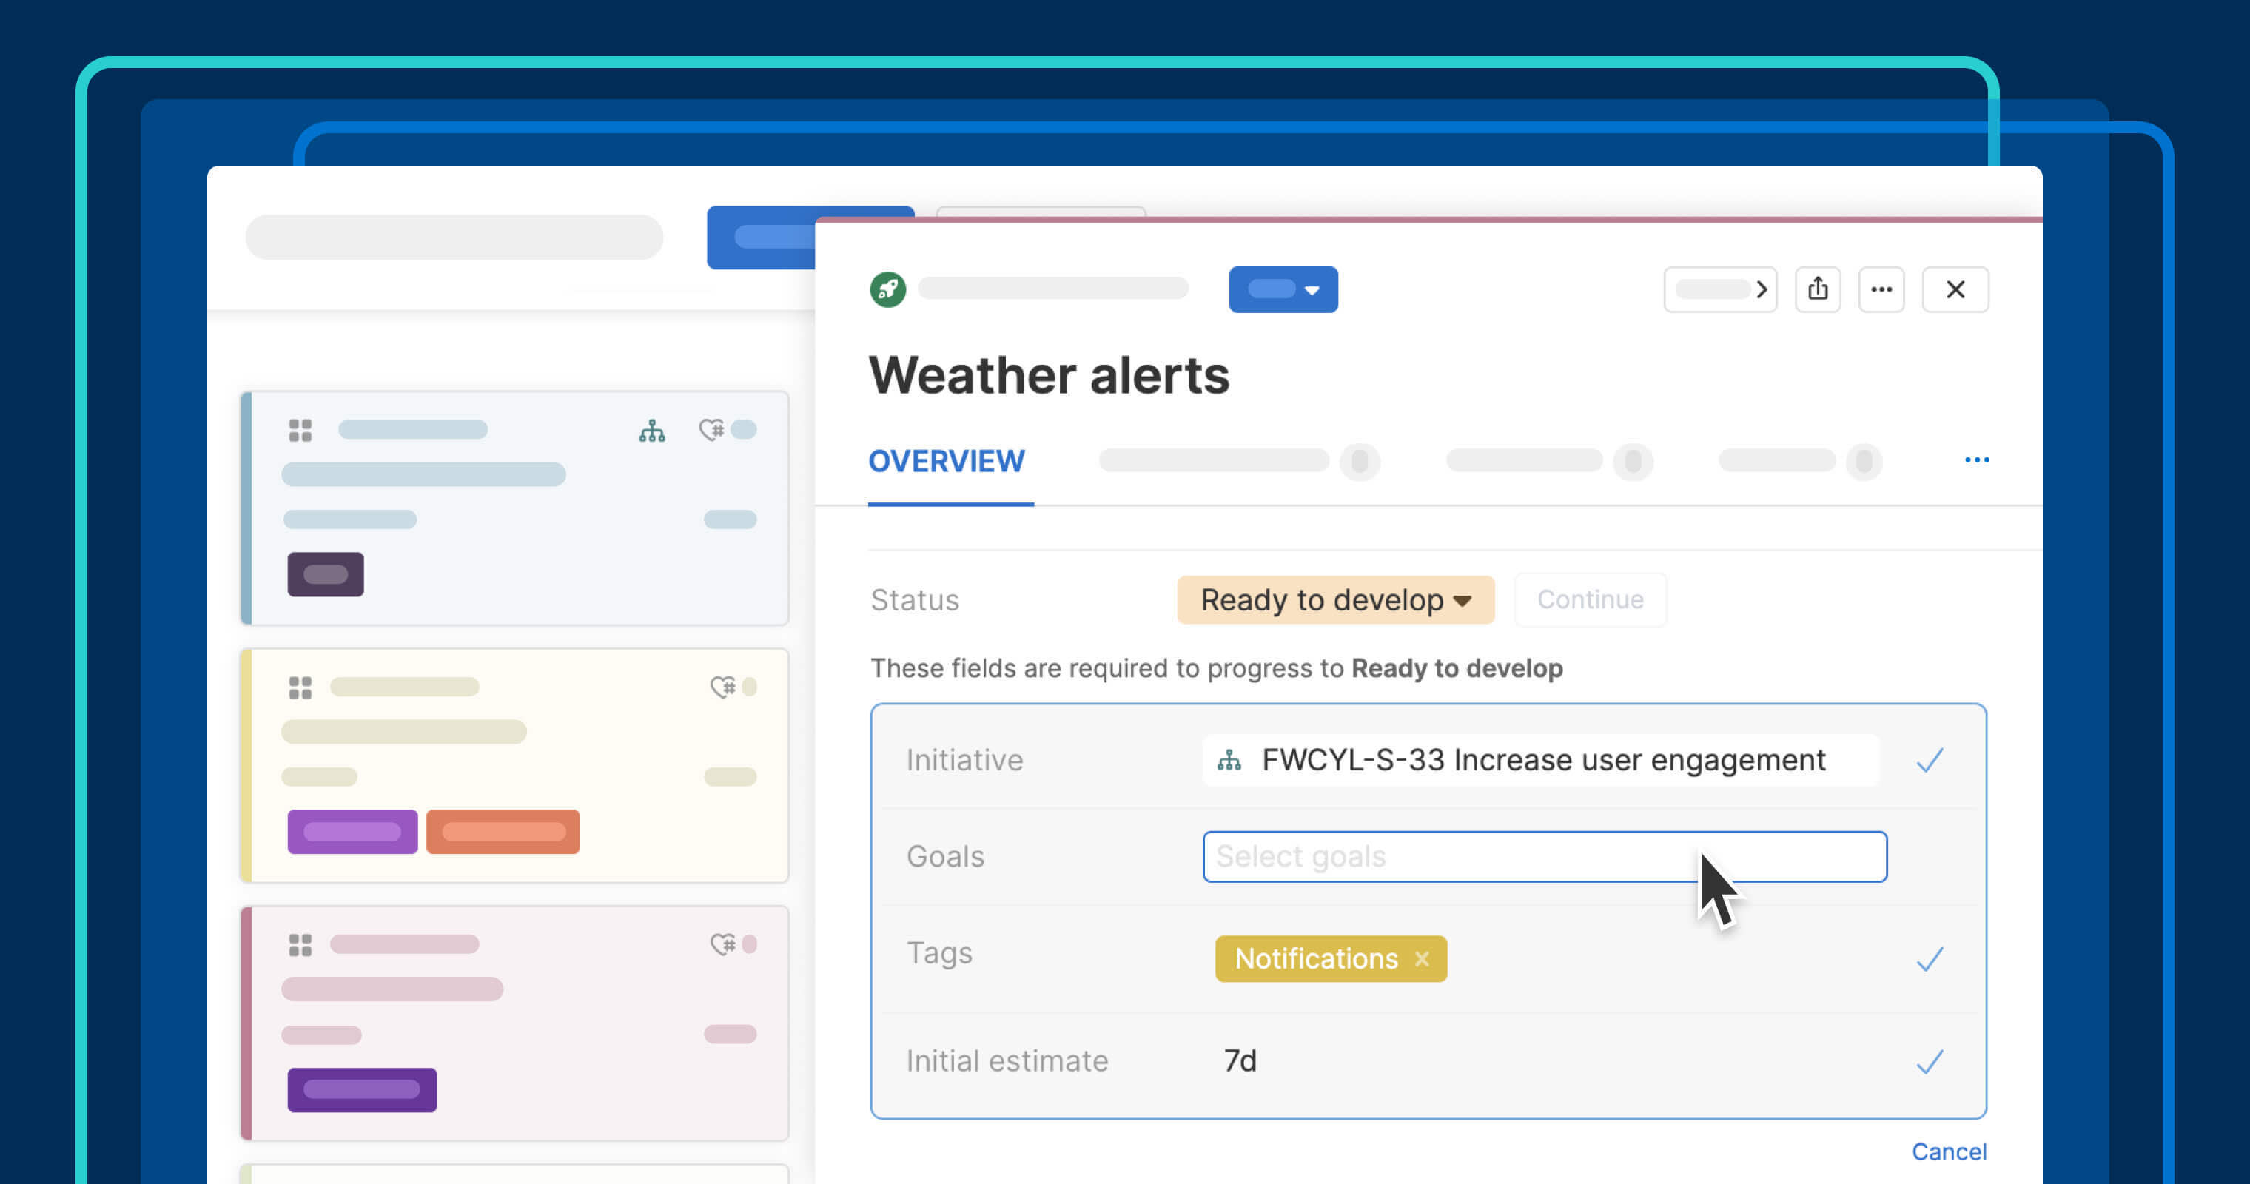Viewport: 2250px width, 1184px height.
Task: Switch to the OVERVIEW tab
Action: pyautogui.click(x=946, y=461)
